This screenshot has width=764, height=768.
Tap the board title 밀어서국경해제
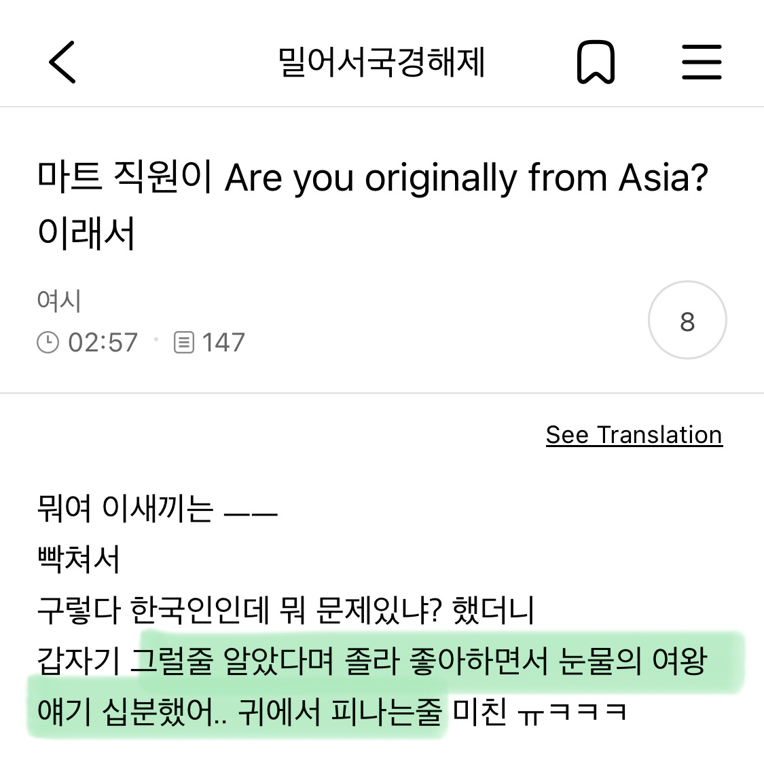(382, 62)
